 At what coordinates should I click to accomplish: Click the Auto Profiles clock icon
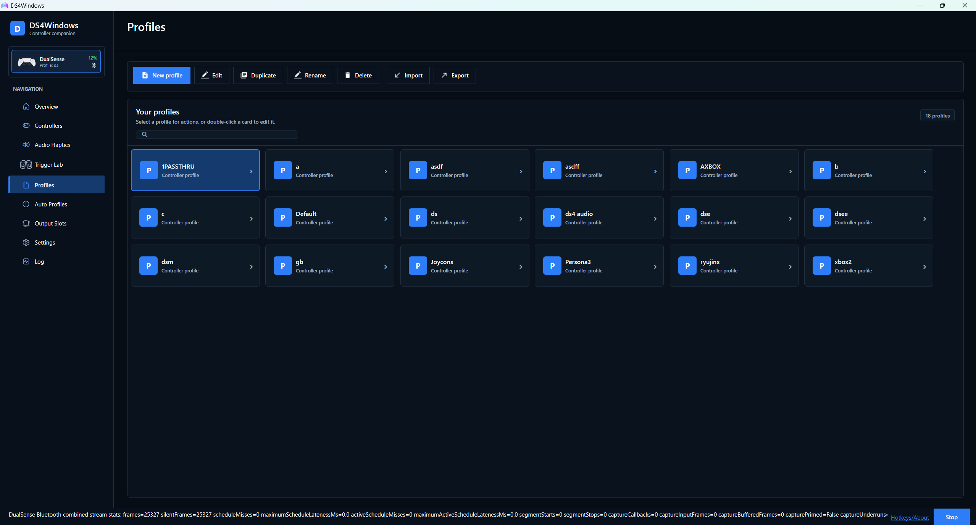click(x=26, y=204)
